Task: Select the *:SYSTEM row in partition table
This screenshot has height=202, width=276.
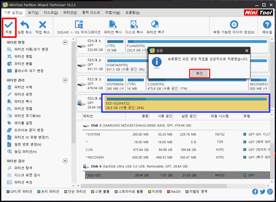Action: click(177, 134)
